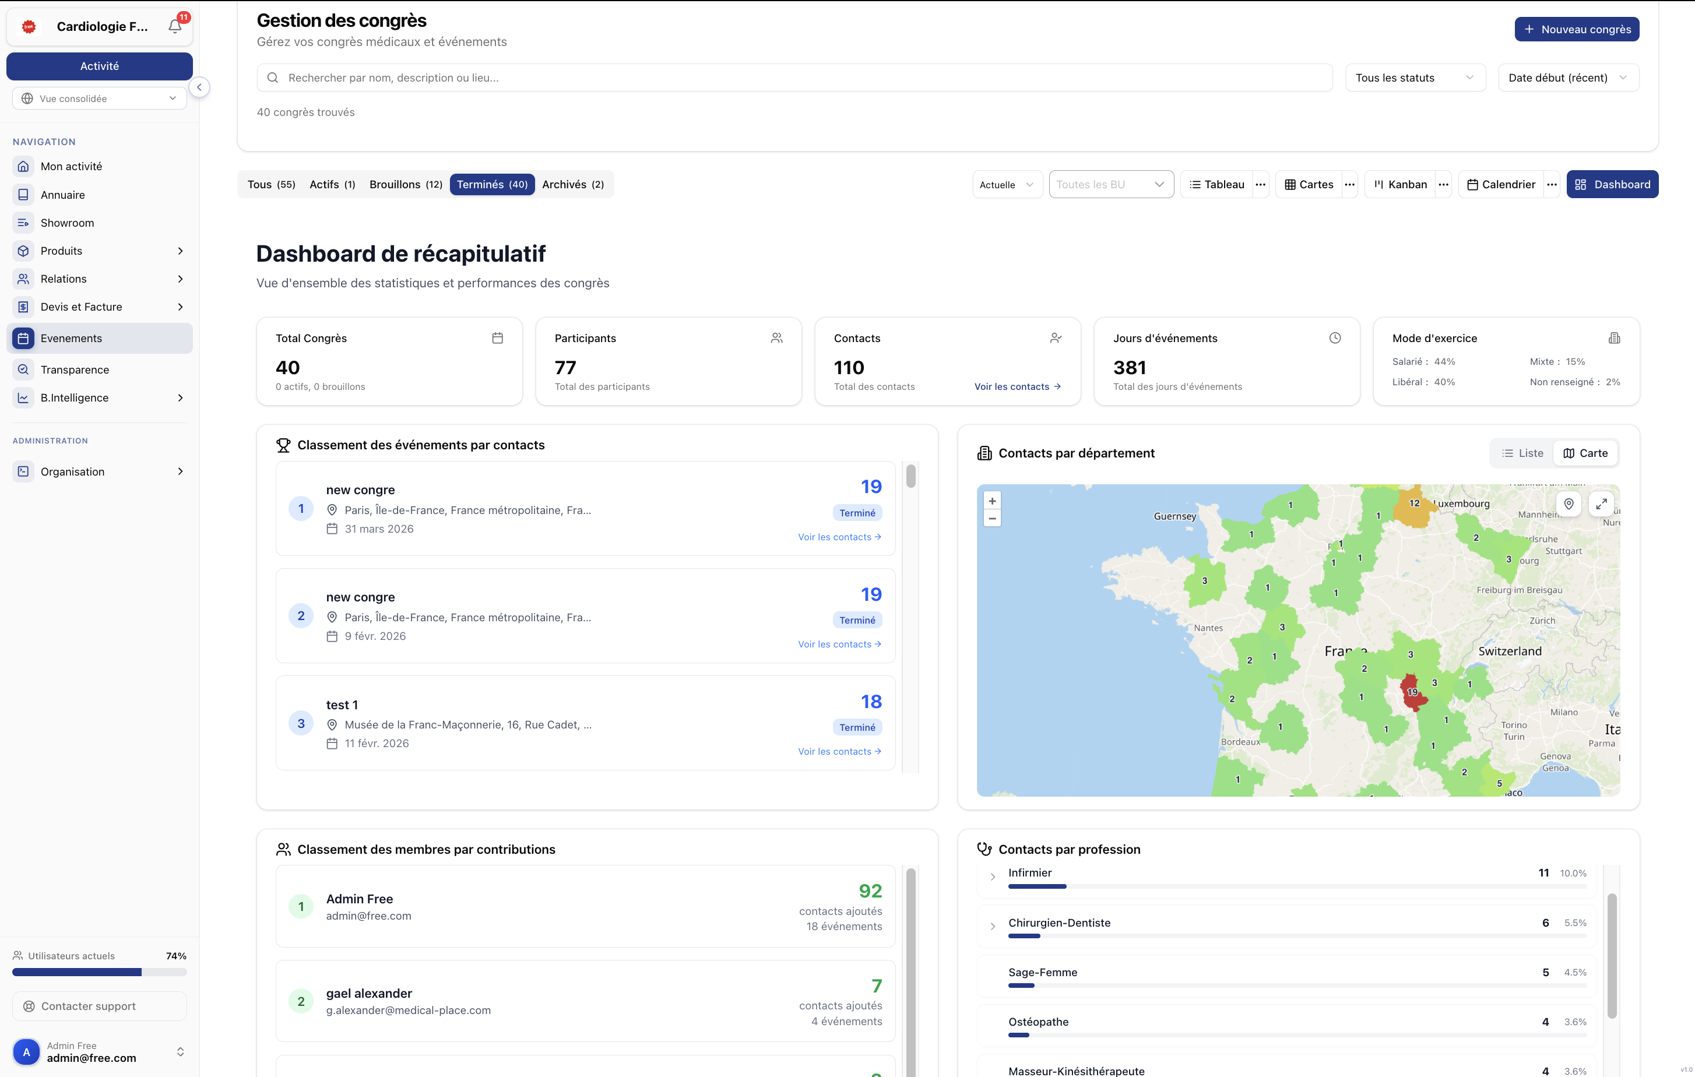Collapse the sidebar with arrow button
1695x1077 pixels.
tap(199, 87)
